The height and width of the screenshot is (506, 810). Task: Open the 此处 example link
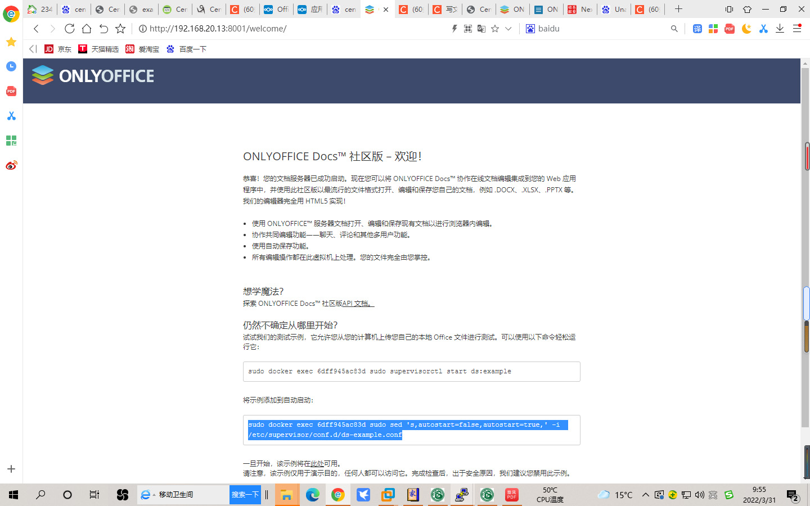317,464
